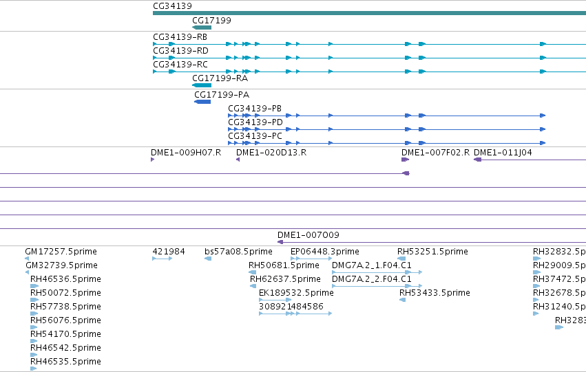The width and height of the screenshot is (586, 372).
Task: Click the bs57a08.5prime EST label
Action: [238, 252]
